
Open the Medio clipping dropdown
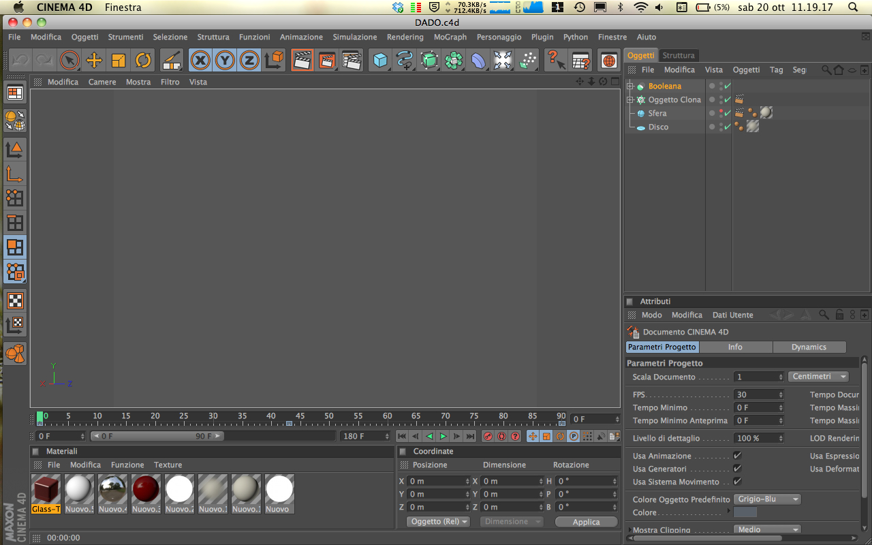[767, 529]
